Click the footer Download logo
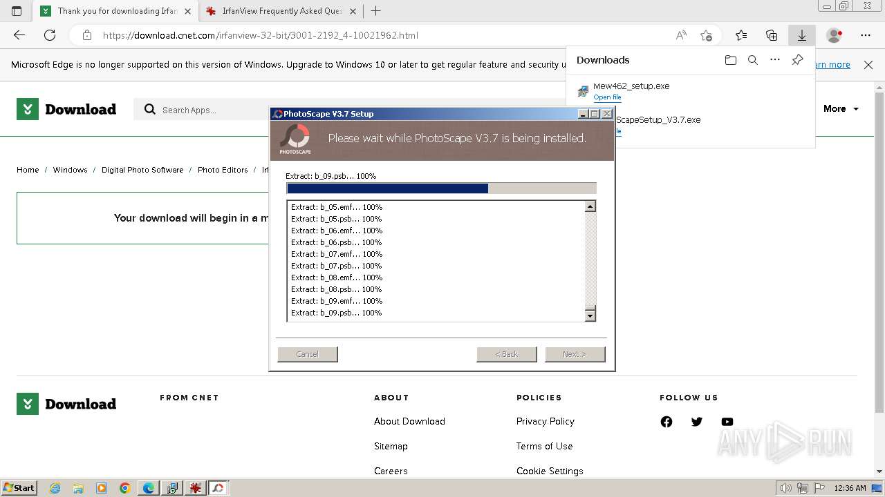Viewport: 885px width, 497px height. pyautogui.click(x=66, y=404)
